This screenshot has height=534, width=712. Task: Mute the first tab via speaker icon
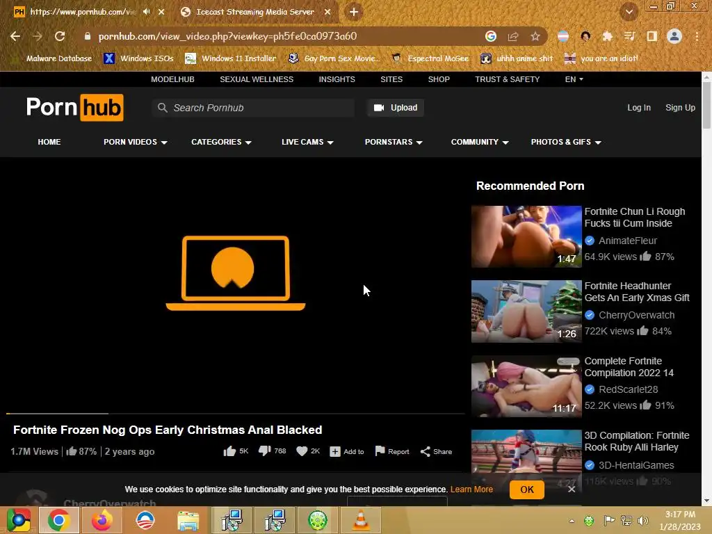[146, 12]
